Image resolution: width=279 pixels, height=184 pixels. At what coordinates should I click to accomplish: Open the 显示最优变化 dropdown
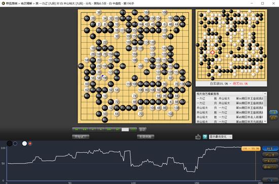tap(221, 137)
